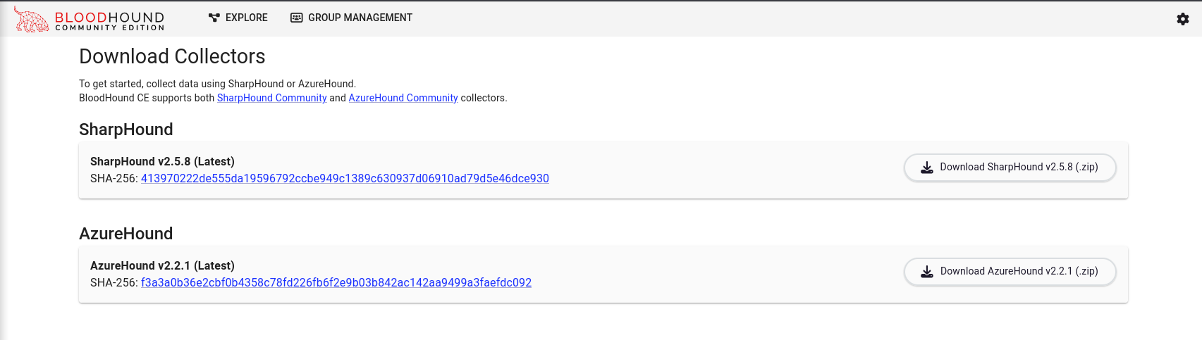Click the SharpHound v2.5.8 (Latest) title

tap(162, 161)
